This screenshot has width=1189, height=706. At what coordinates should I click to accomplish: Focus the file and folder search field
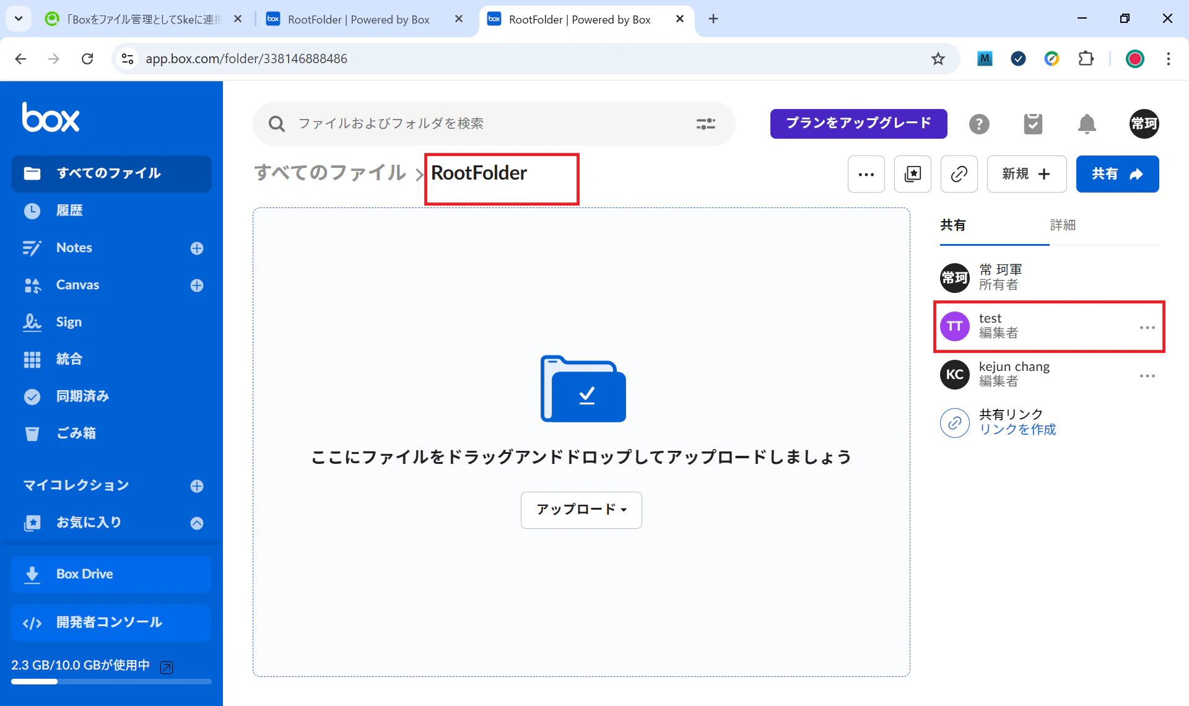[493, 124]
